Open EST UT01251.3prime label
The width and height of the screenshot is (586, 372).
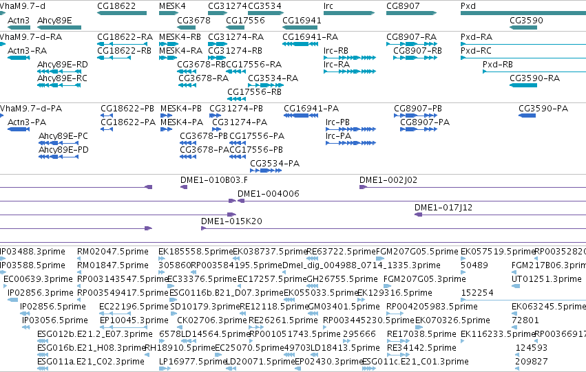pyautogui.click(x=546, y=279)
